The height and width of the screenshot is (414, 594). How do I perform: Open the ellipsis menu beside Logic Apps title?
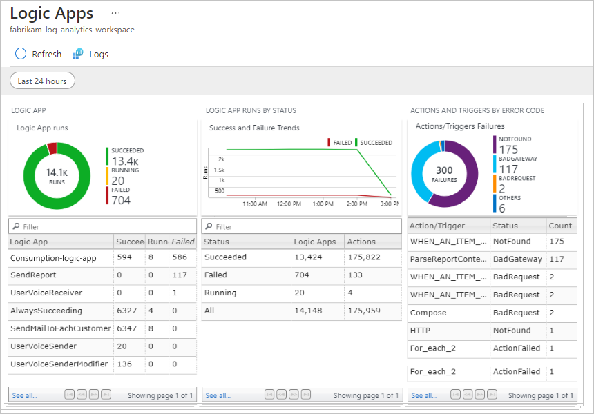115,12
